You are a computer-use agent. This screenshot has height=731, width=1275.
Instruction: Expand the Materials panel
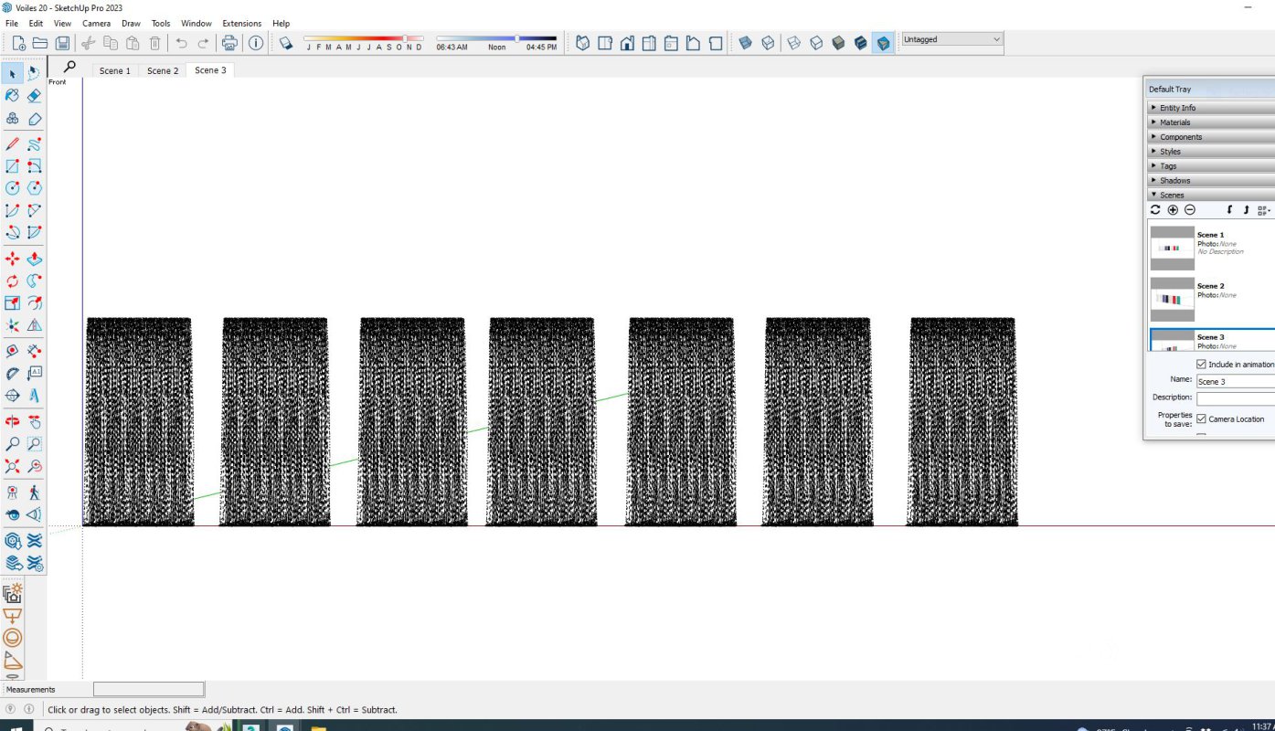(x=1175, y=122)
